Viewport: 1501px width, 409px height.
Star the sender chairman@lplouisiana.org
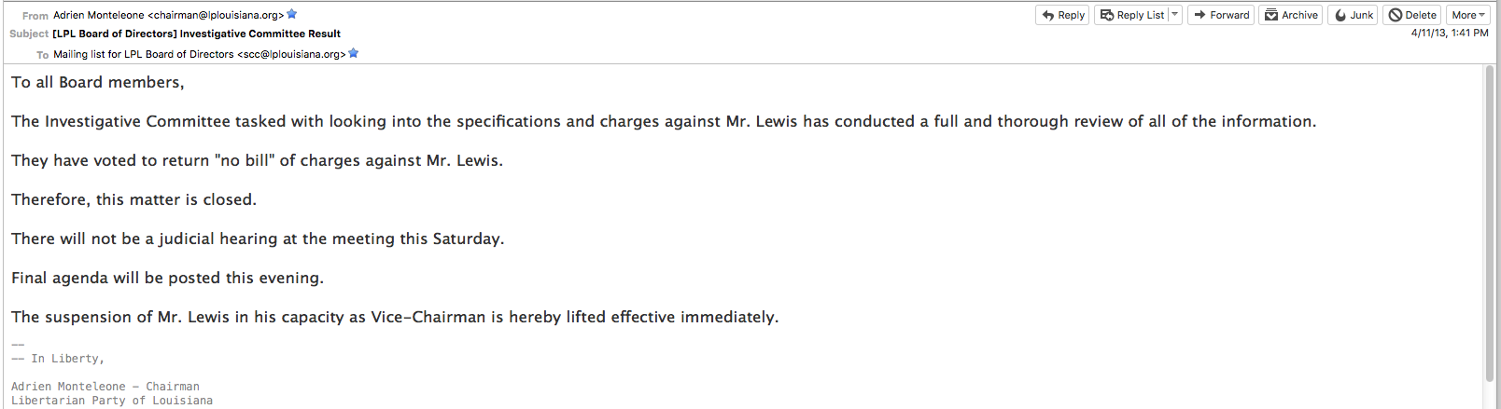[292, 14]
